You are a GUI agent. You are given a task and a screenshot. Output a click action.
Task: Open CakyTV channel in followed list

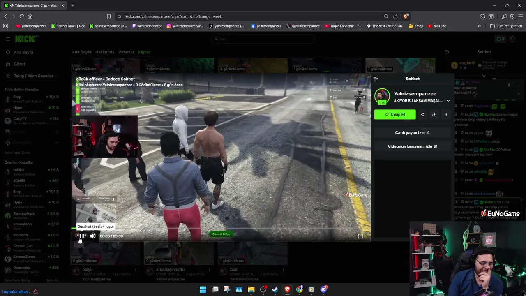coord(32,120)
